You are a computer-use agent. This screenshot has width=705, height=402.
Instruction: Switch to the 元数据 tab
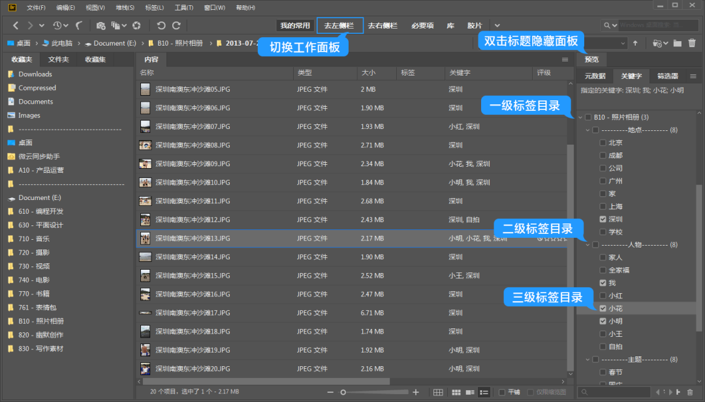click(x=595, y=76)
